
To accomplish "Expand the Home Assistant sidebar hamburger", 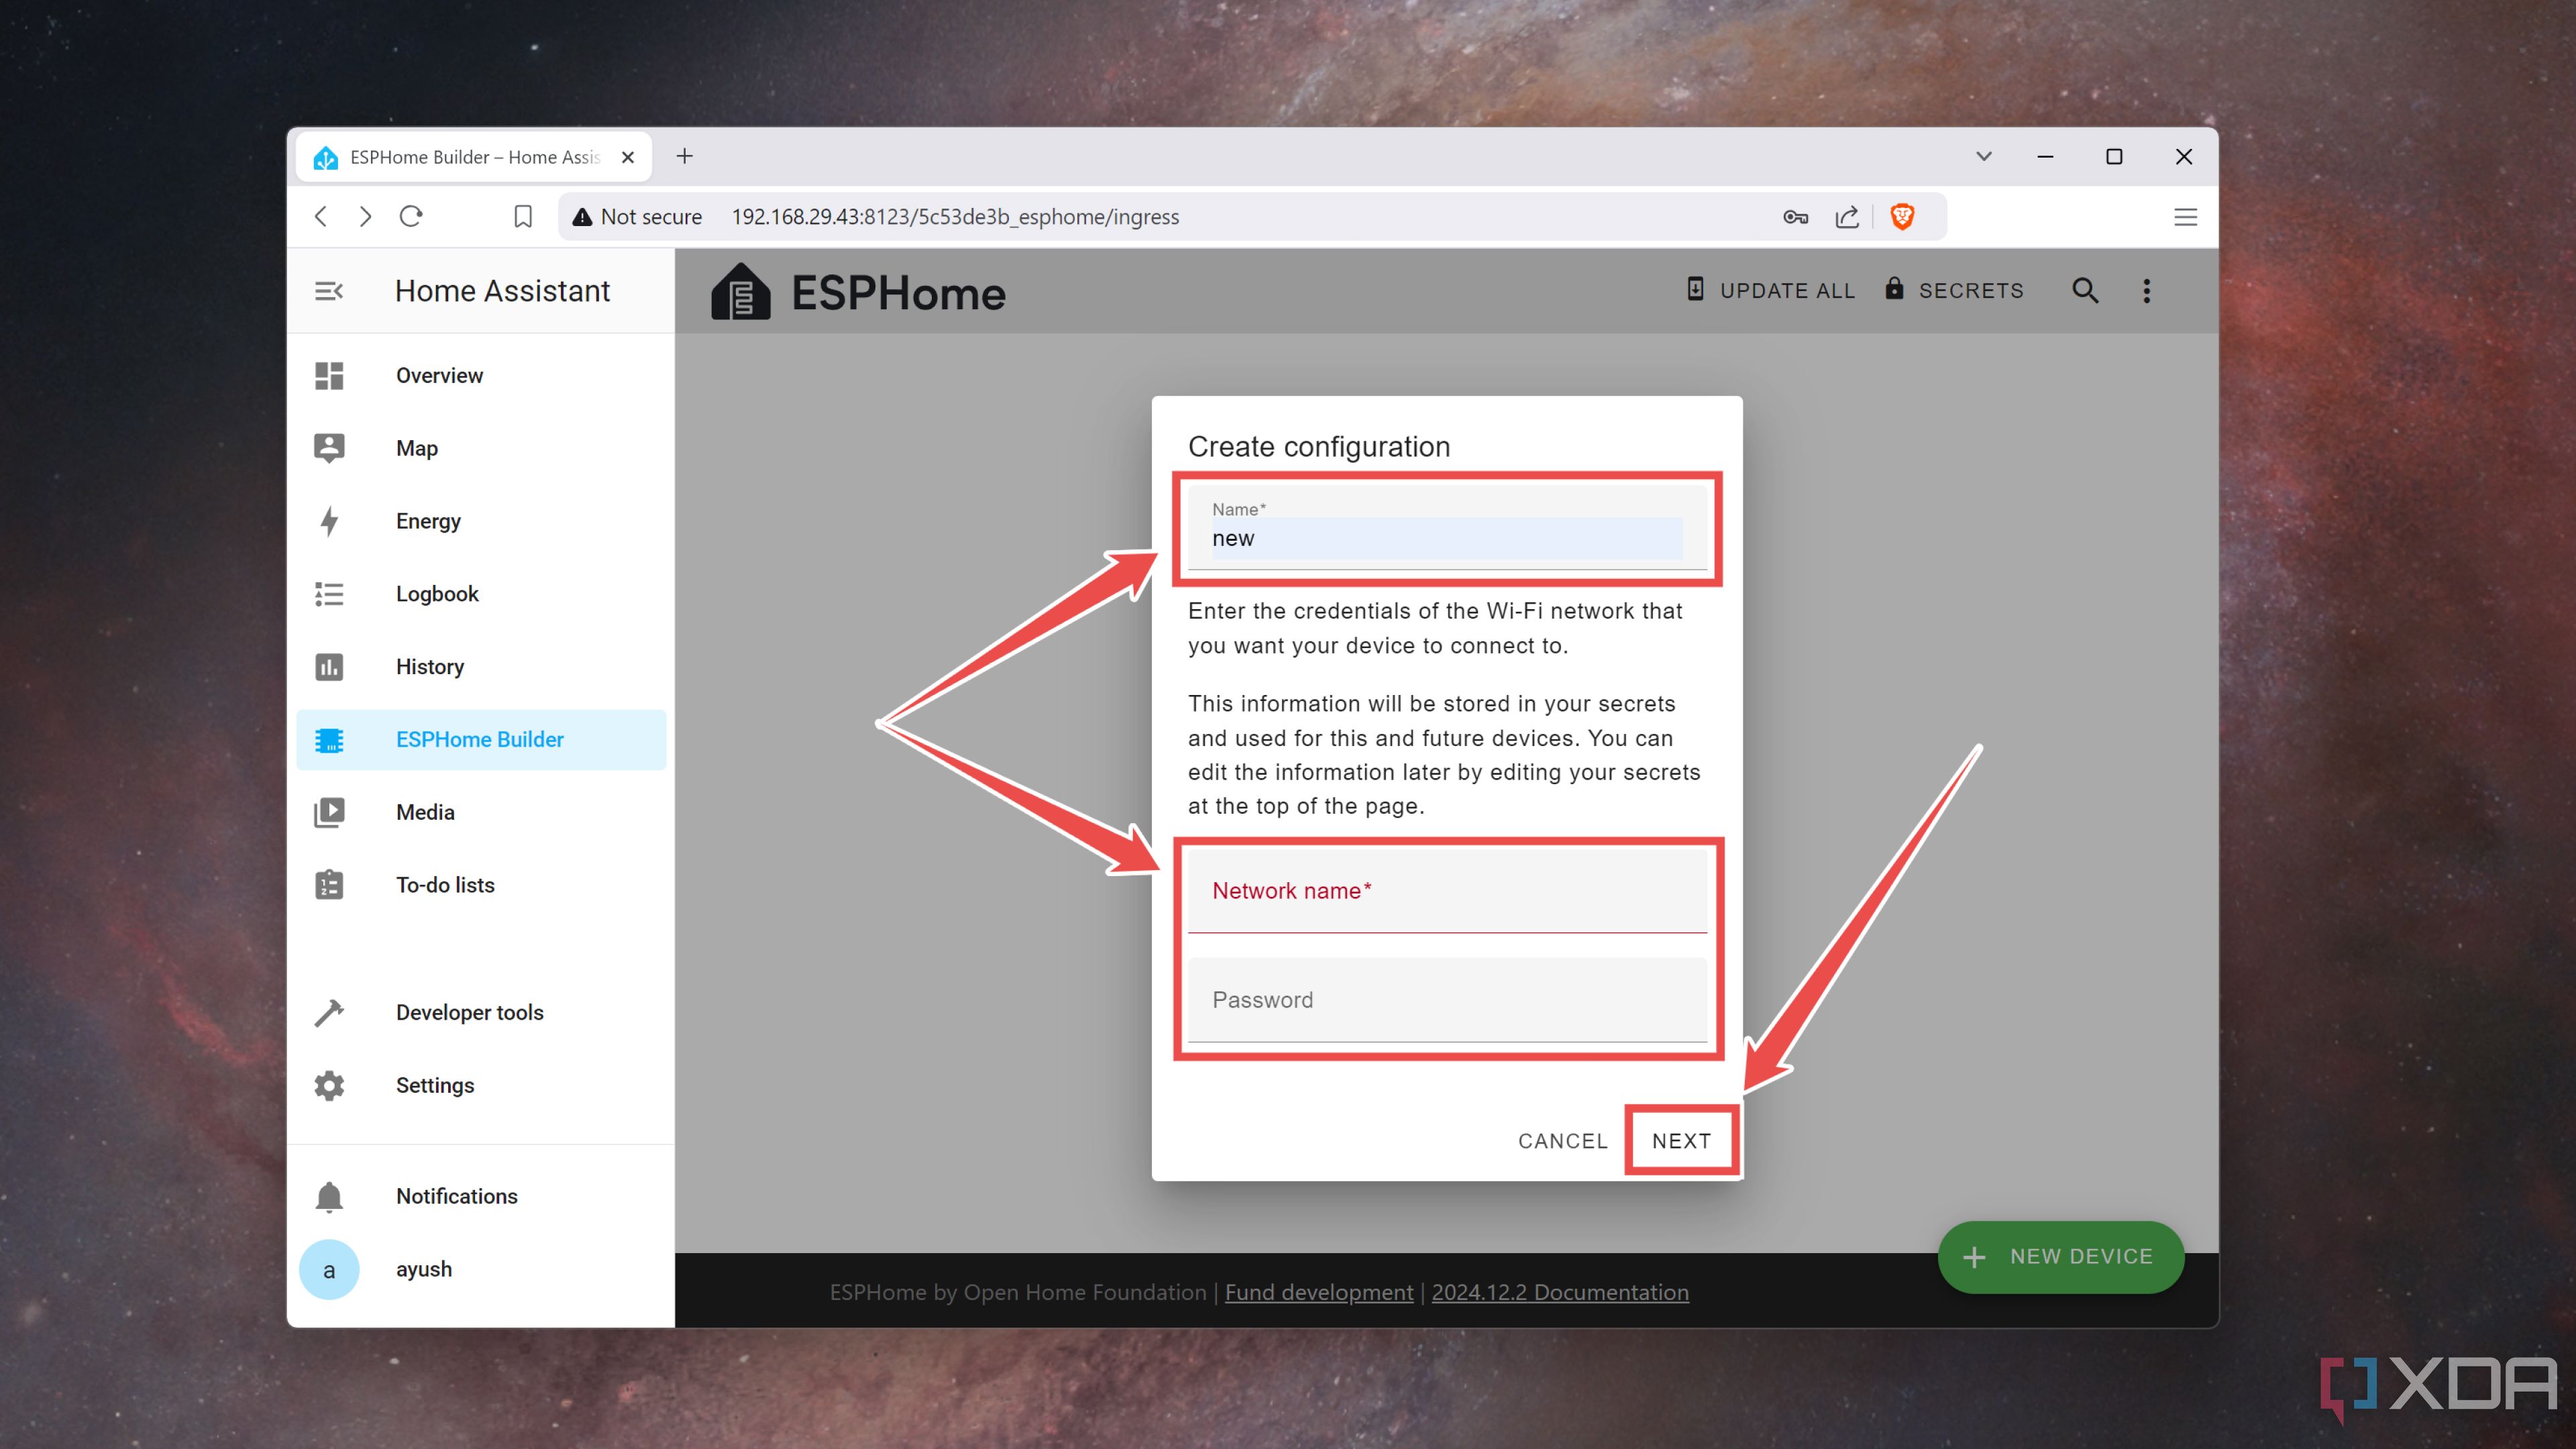I will tap(331, 290).
